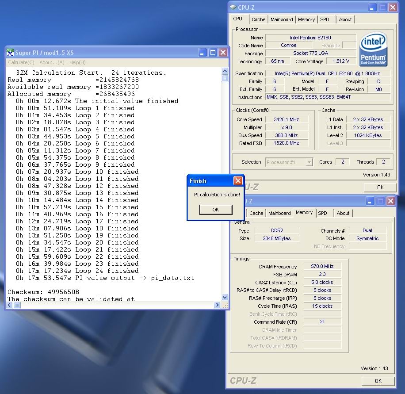This screenshot has width=405, height=394.
Task: Open About tab in lower CPU-Z window
Action: click(343, 213)
